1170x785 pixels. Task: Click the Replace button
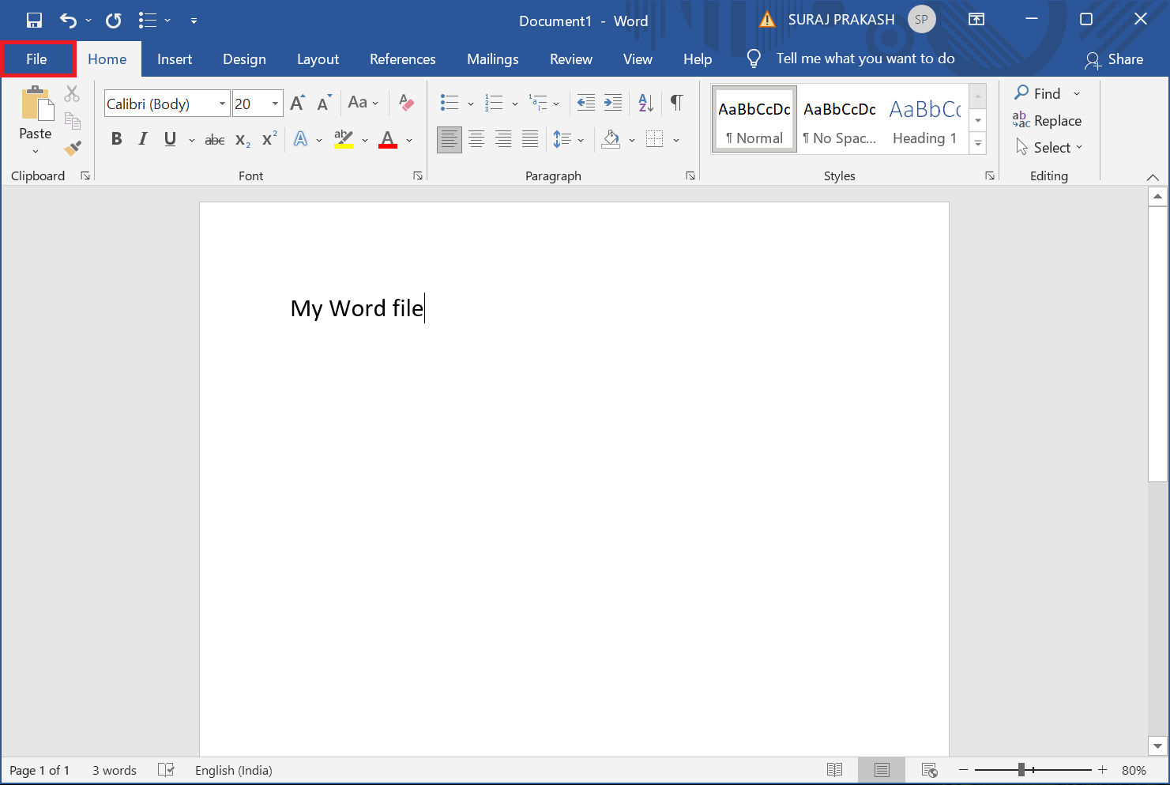(1047, 120)
